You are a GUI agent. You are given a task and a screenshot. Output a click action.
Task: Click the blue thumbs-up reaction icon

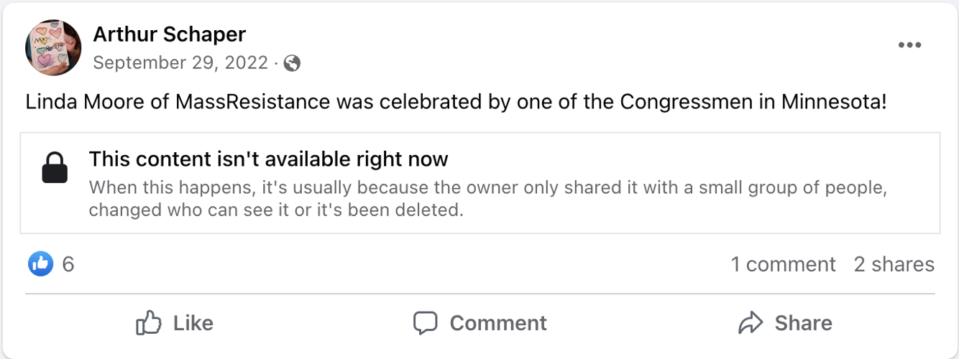(41, 264)
